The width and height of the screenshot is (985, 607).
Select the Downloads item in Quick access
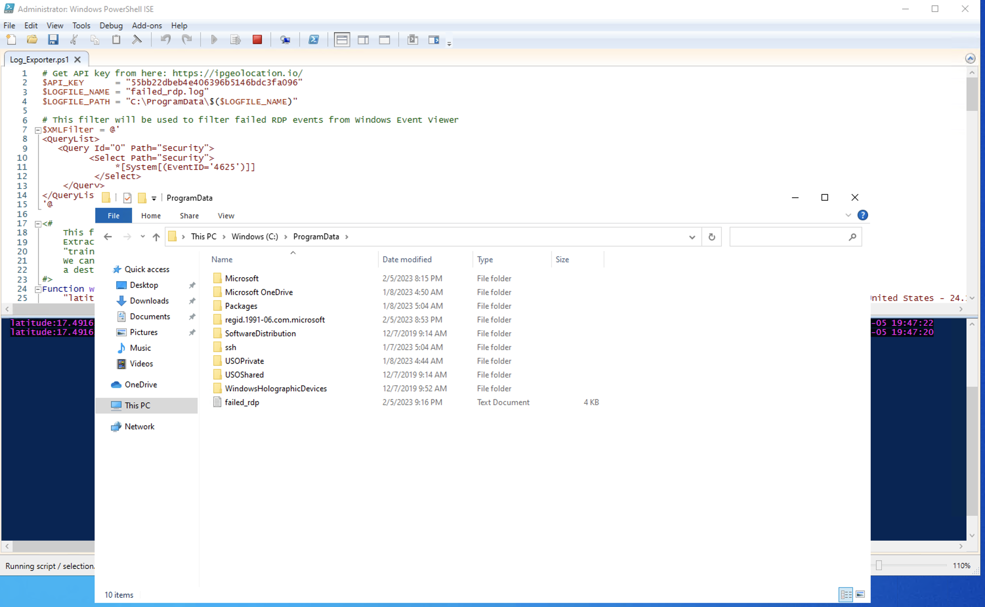pos(149,301)
